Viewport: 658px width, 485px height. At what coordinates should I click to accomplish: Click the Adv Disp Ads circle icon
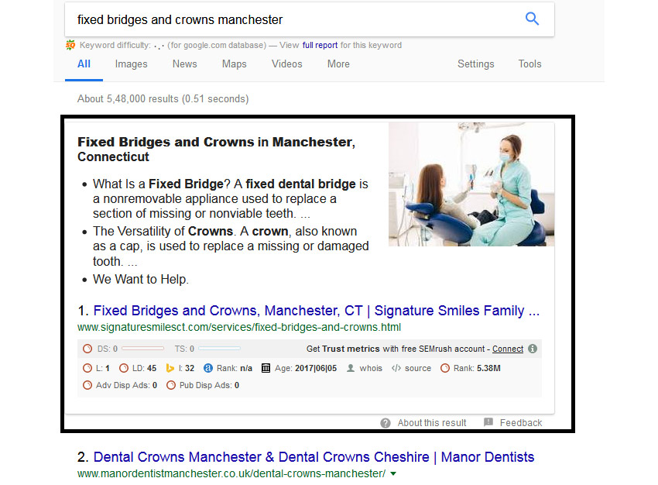click(x=87, y=385)
